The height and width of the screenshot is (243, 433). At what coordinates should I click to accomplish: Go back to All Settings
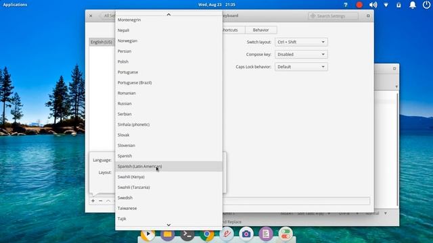click(x=108, y=16)
